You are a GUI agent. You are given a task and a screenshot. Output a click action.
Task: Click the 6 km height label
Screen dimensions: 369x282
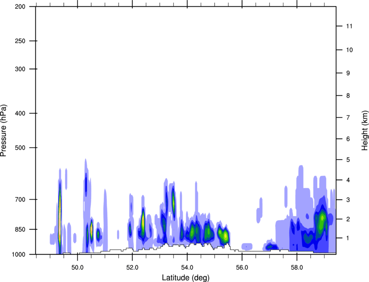pyautogui.click(x=348, y=139)
